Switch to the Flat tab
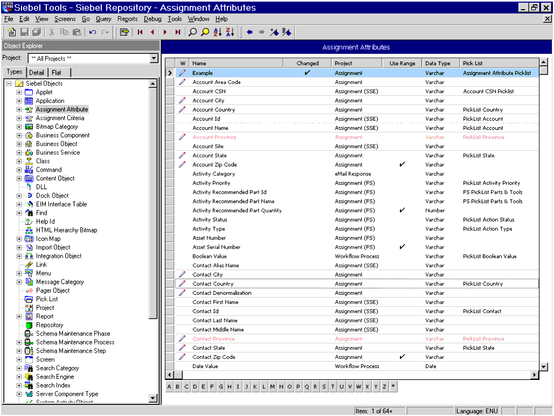Image resolution: width=554 pixels, height=416 pixels. 57,73
